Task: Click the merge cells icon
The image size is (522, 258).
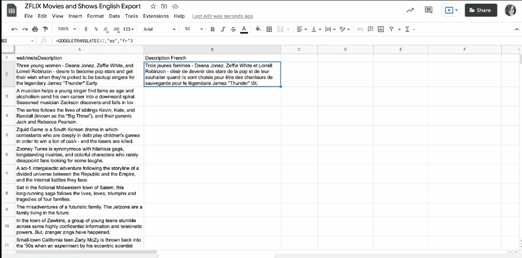Action: click(280, 29)
